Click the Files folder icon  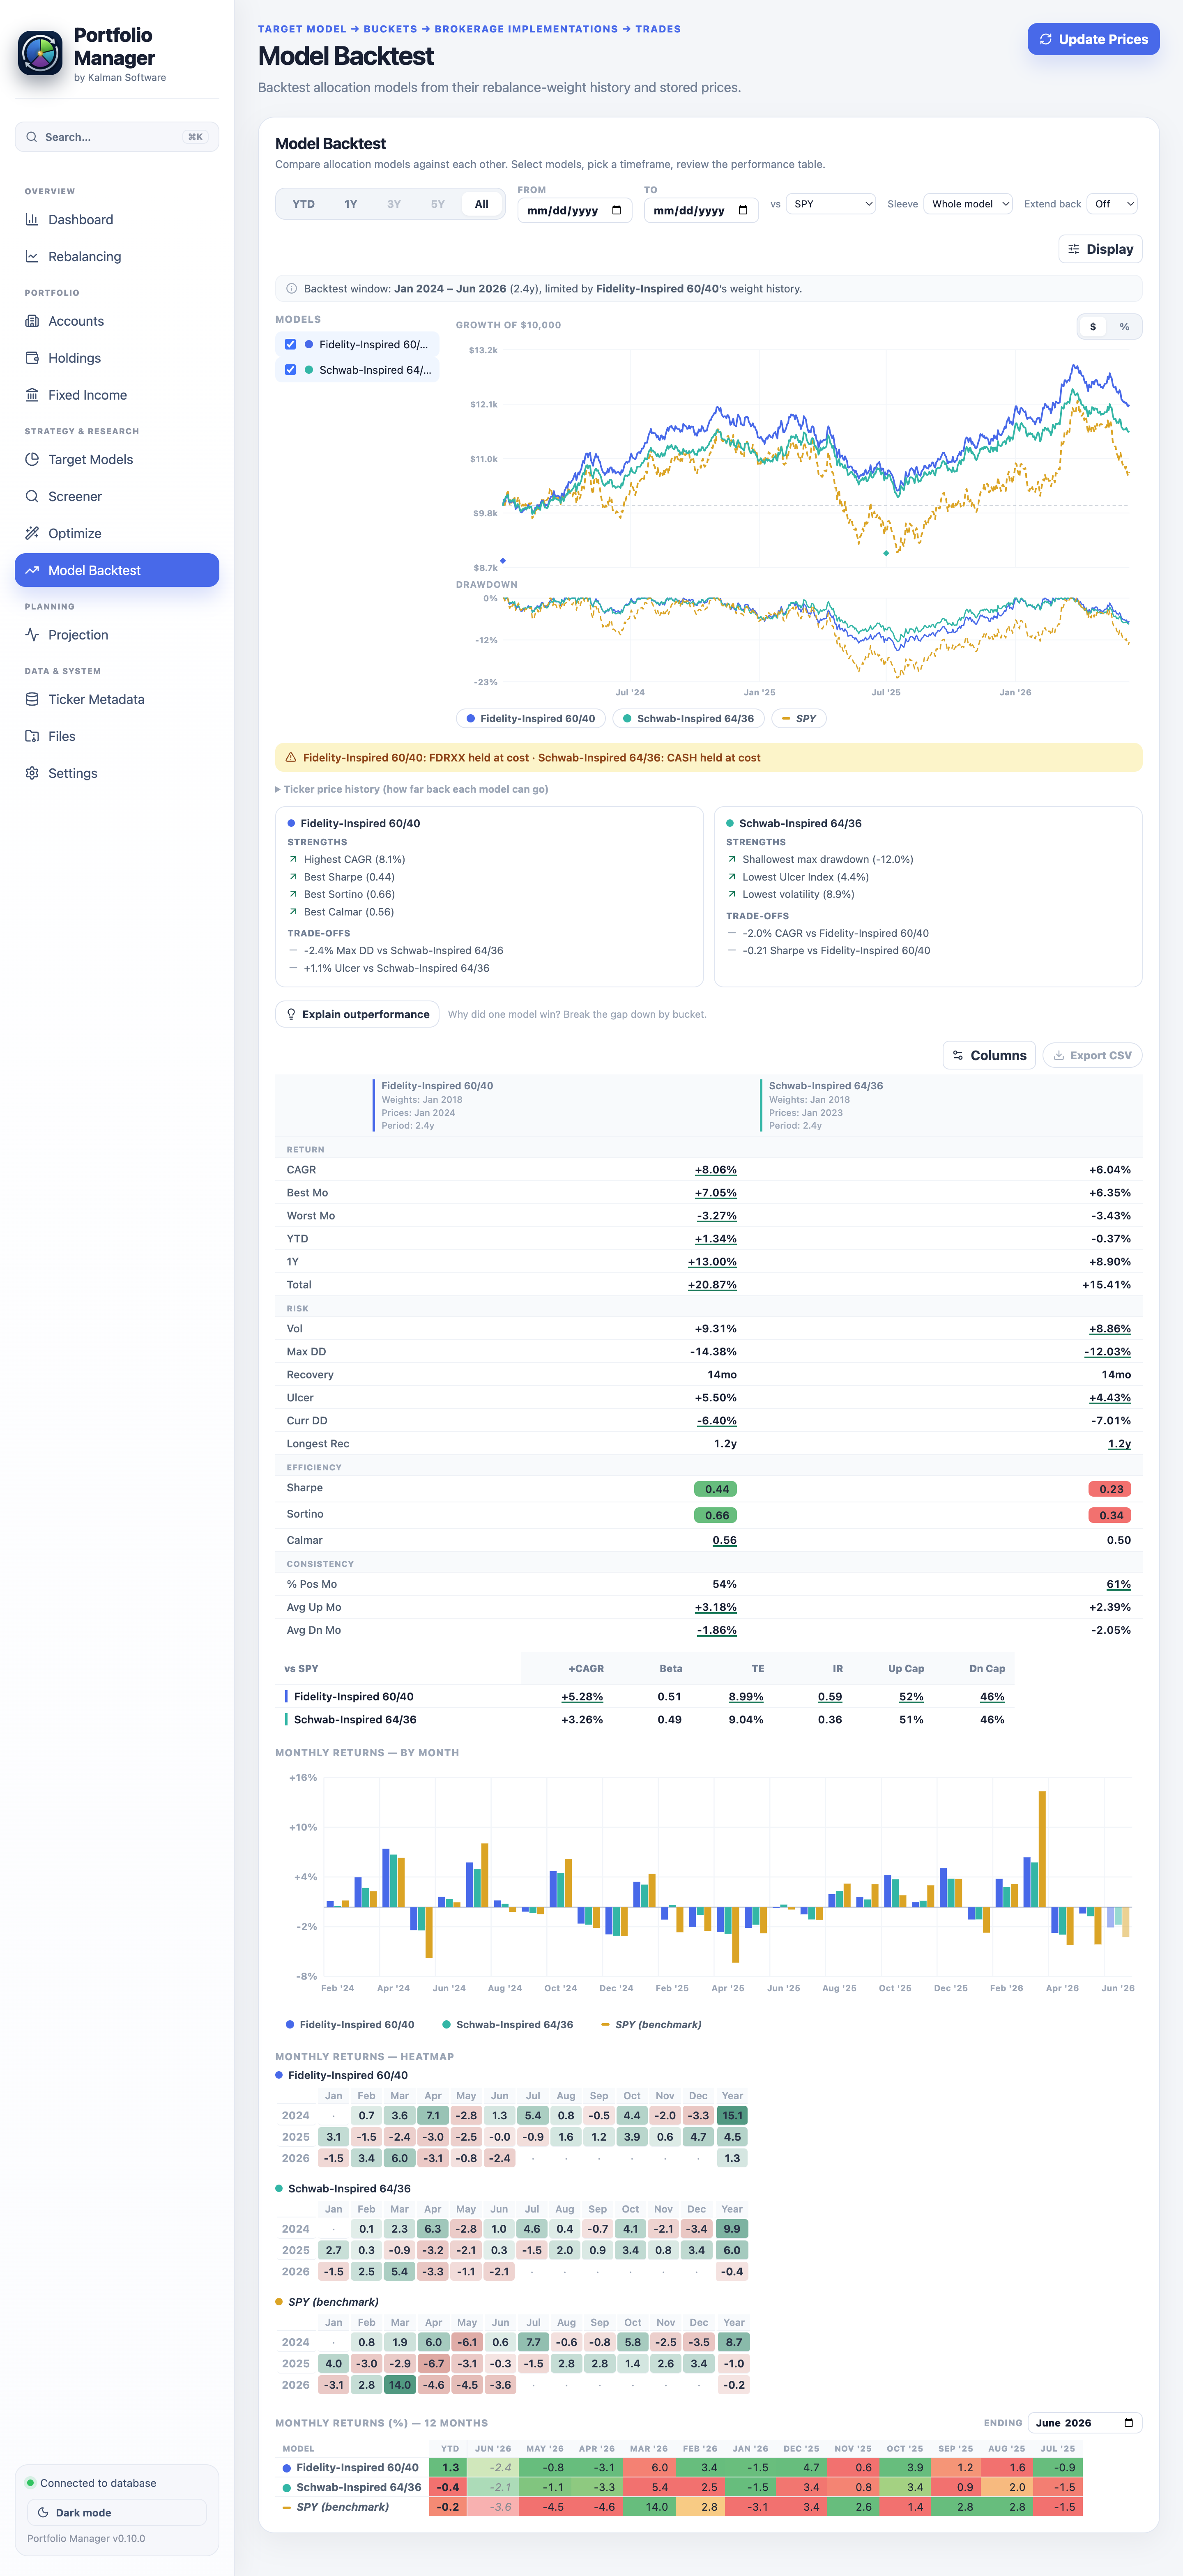coord(32,737)
